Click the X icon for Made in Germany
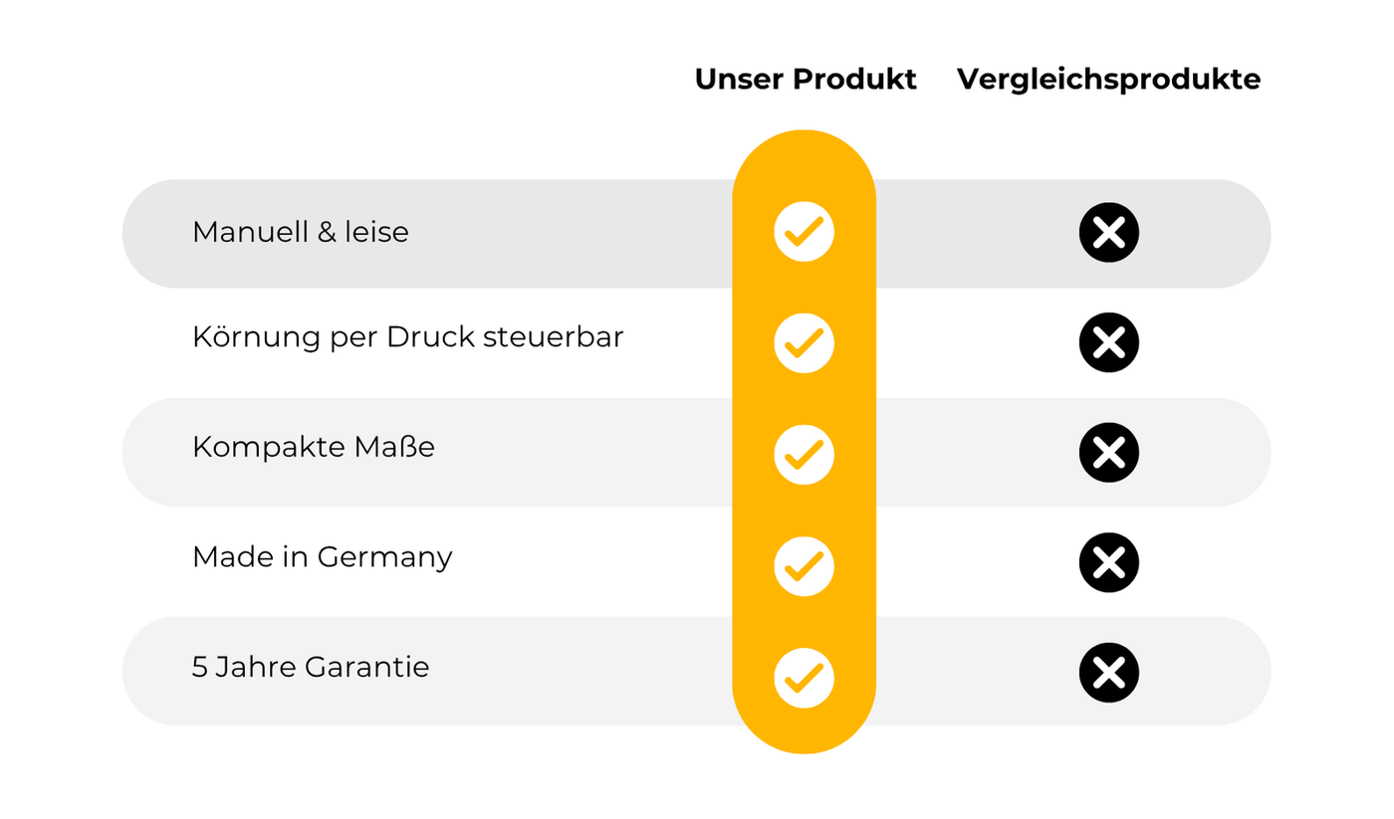The height and width of the screenshot is (819, 1394). coord(1108,562)
